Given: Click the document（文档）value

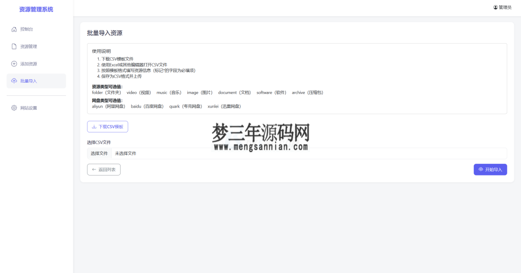Looking at the screenshot, I should click(x=235, y=92).
